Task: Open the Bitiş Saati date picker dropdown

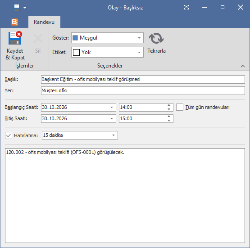Action: point(112,119)
